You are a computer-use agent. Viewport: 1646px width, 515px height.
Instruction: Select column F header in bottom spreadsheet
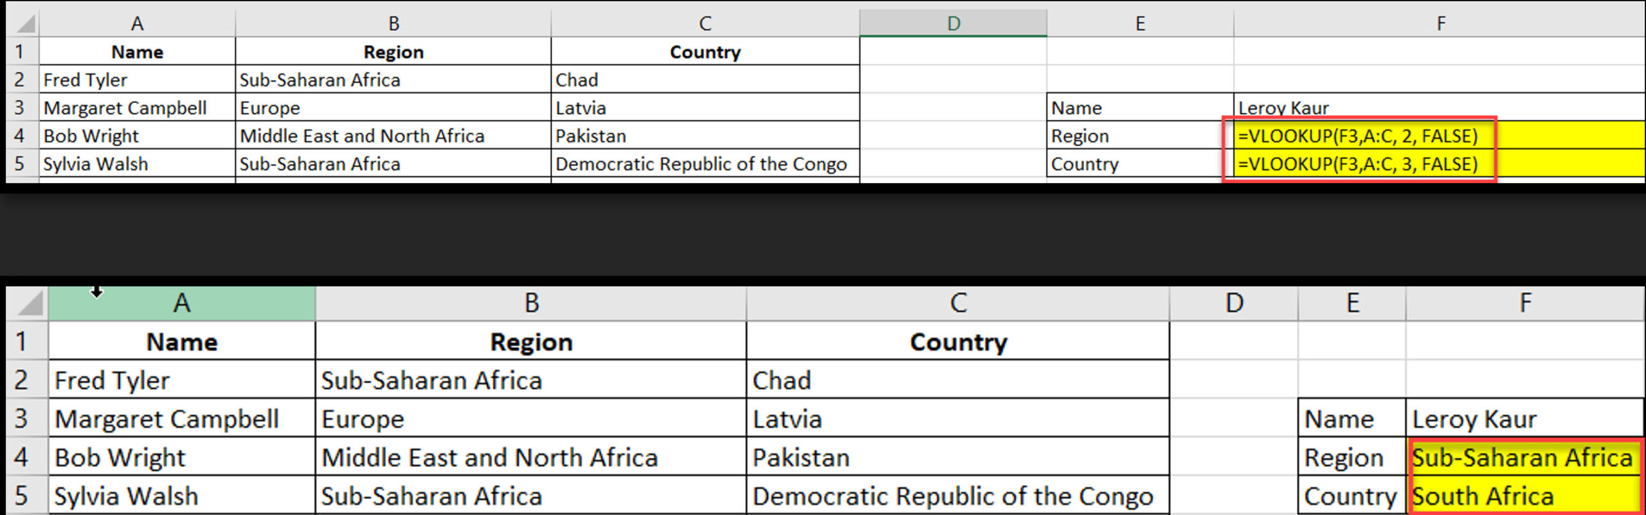[1525, 303]
